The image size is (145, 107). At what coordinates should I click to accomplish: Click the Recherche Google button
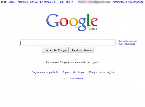pyautogui.click(x=55, y=50)
